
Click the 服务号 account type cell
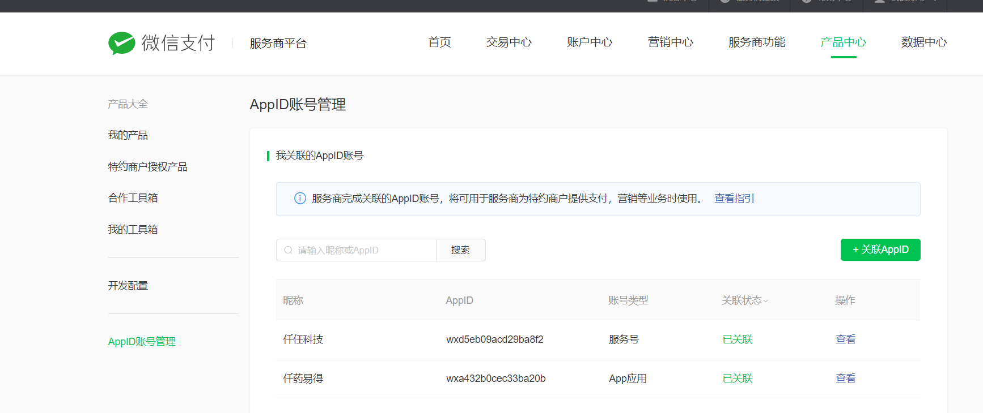(624, 339)
